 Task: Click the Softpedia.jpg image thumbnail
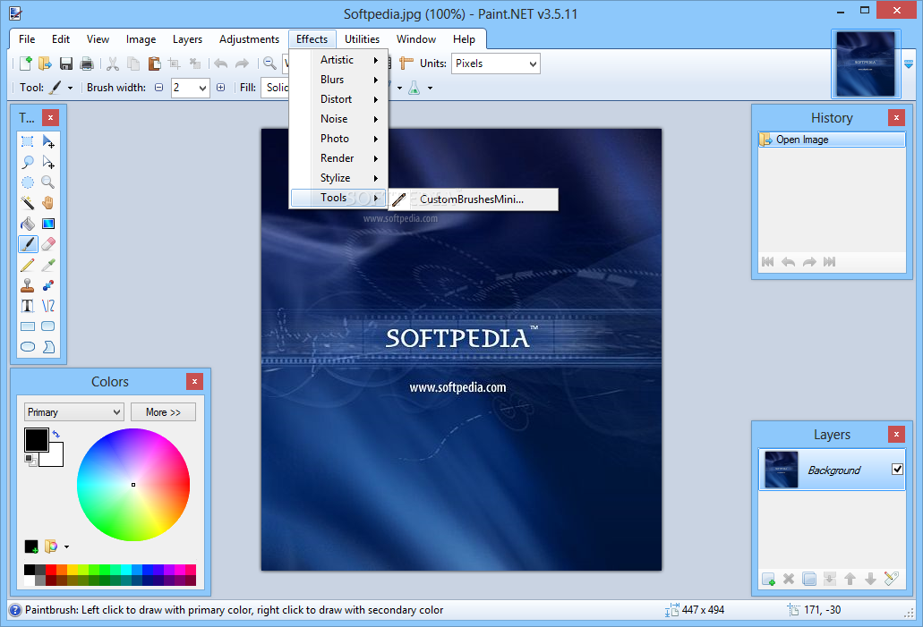[x=866, y=64]
